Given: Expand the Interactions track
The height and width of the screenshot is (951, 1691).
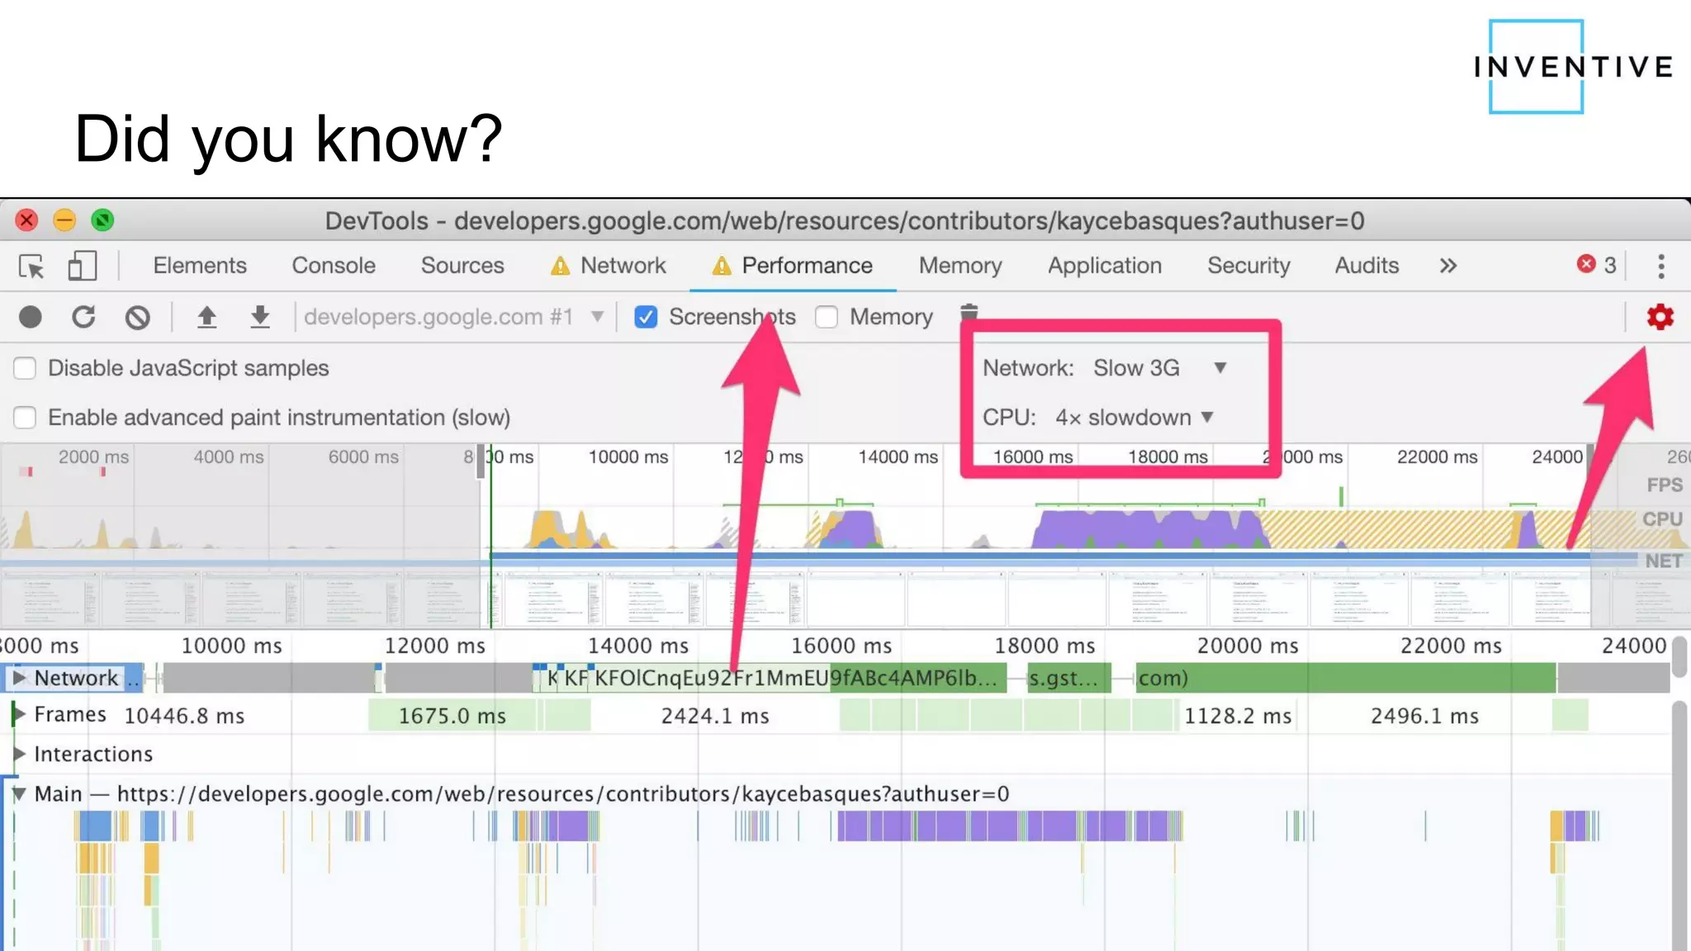Looking at the screenshot, I should [18, 754].
